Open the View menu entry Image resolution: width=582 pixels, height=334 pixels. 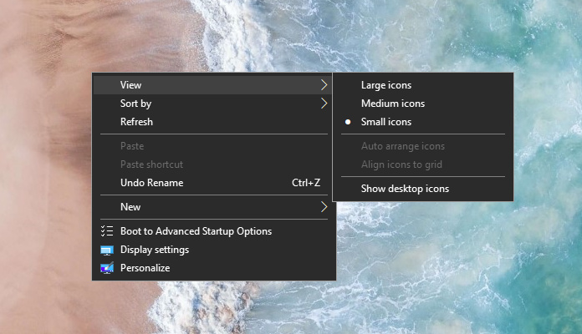[x=212, y=85]
